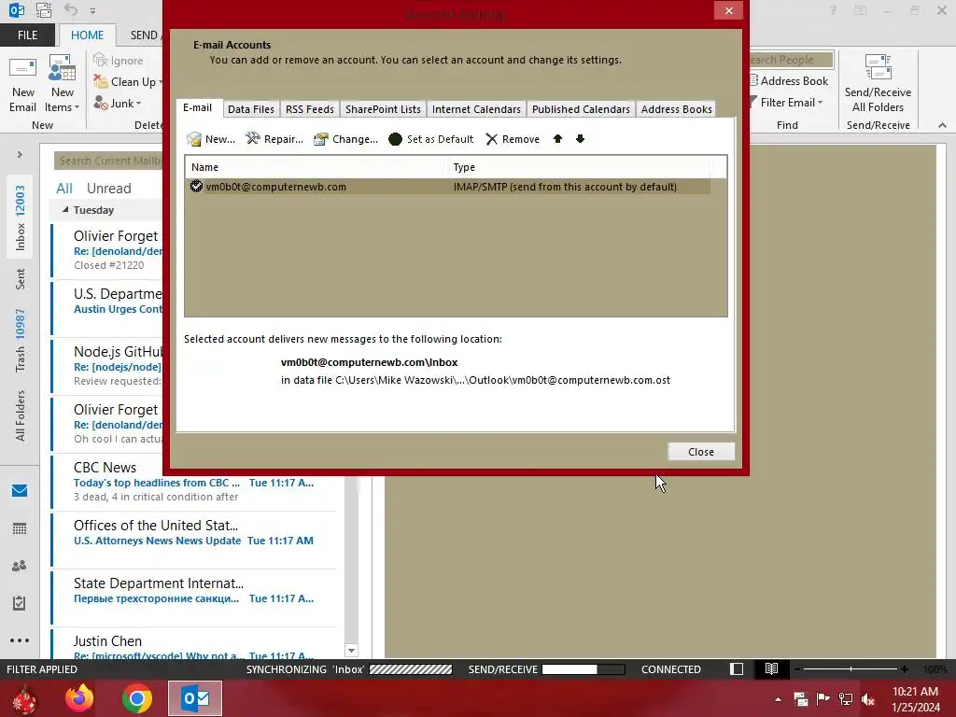Click Normal view icon in status bar
This screenshot has width=956, height=717.
tap(737, 669)
